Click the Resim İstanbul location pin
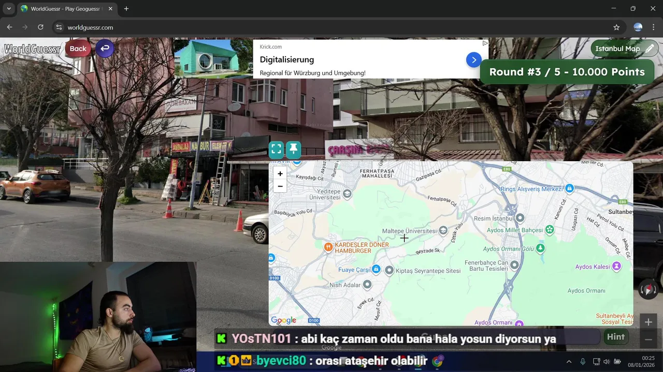663x372 pixels. coord(520,218)
